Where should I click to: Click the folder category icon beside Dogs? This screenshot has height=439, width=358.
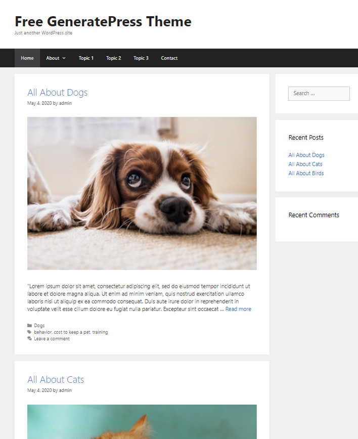(29, 325)
